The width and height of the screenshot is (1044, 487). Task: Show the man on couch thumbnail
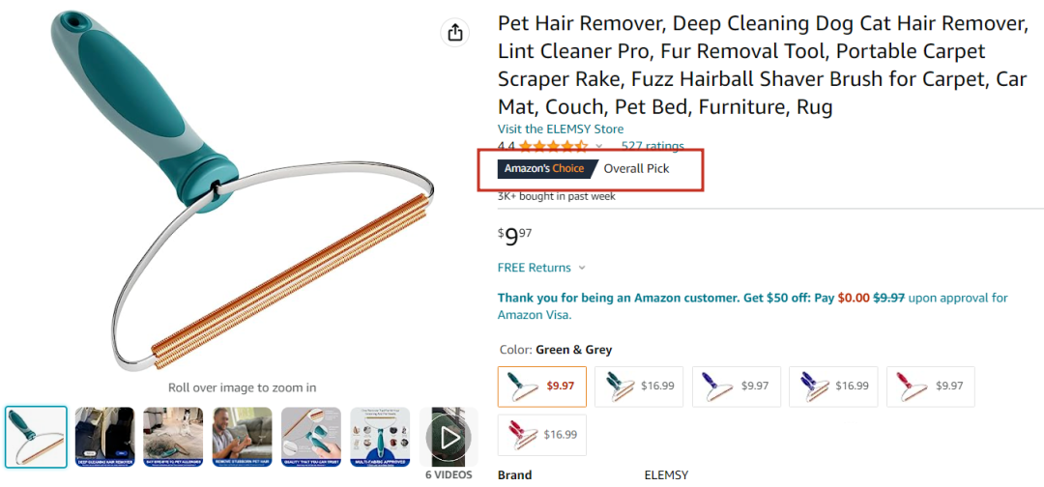242,438
